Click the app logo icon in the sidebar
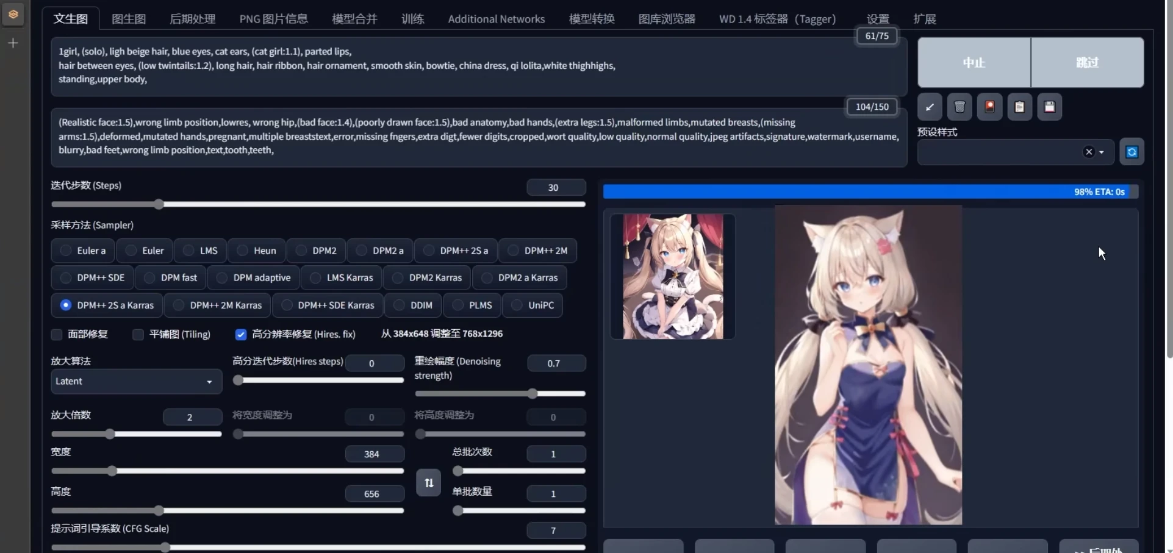 [13, 14]
